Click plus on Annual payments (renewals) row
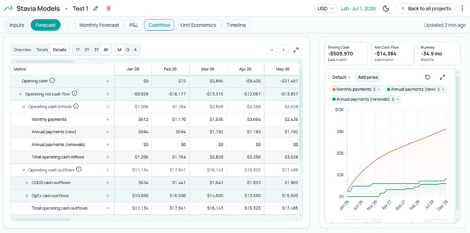470x233 pixels. [107, 145]
